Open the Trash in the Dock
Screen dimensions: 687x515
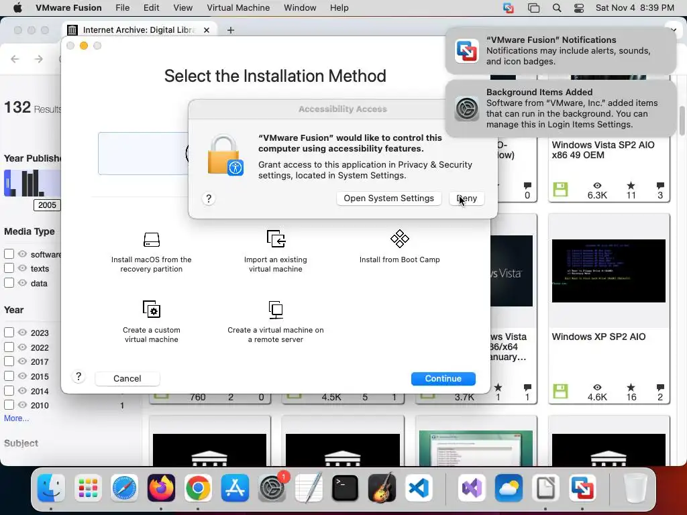pos(635,488)
